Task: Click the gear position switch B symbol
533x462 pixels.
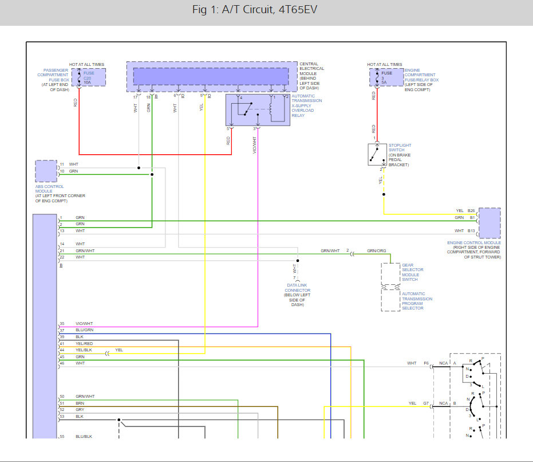Action: tap(477, 407)
